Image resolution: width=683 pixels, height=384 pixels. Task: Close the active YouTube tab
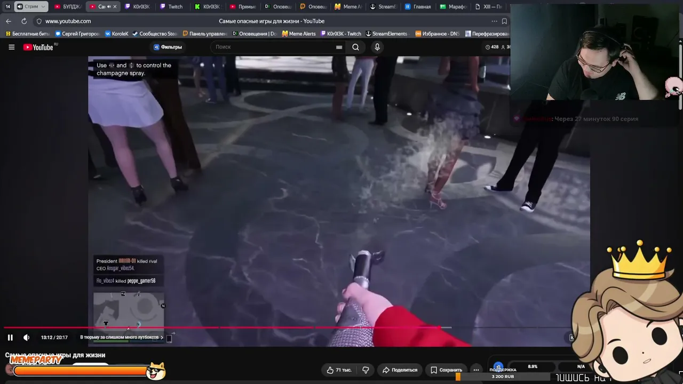(115, 7)
